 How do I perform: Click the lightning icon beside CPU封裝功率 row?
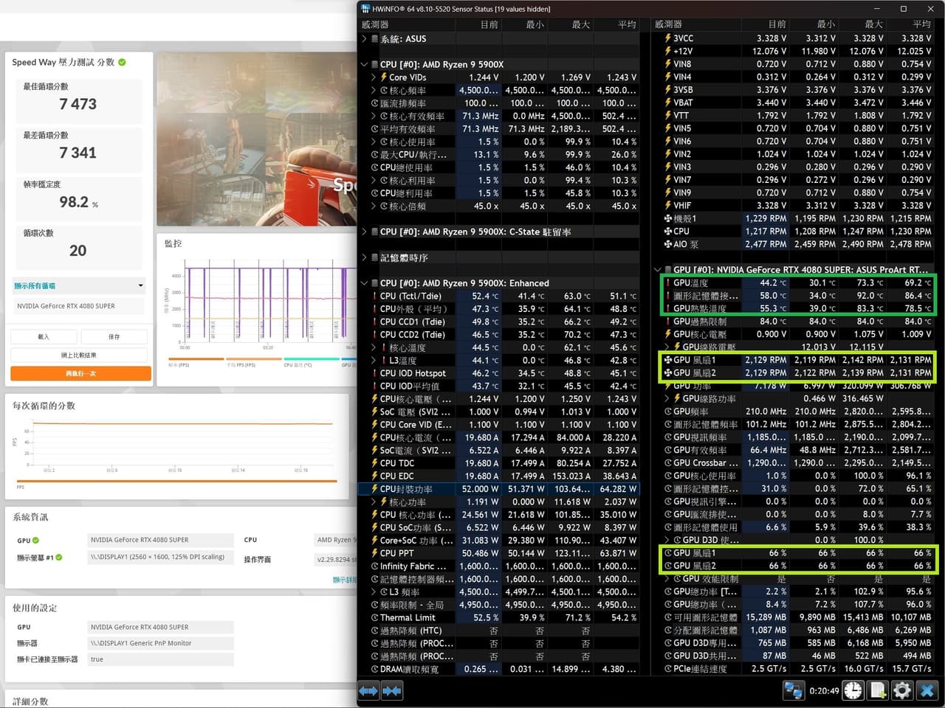(x=375, y=489)
